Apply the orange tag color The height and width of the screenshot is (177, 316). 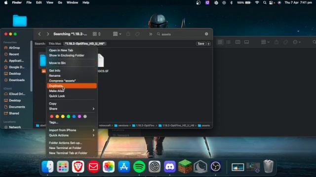click(57, 117)
